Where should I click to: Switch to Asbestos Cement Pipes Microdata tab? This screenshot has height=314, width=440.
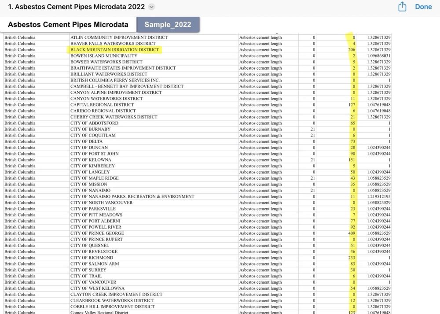[68, 25]
